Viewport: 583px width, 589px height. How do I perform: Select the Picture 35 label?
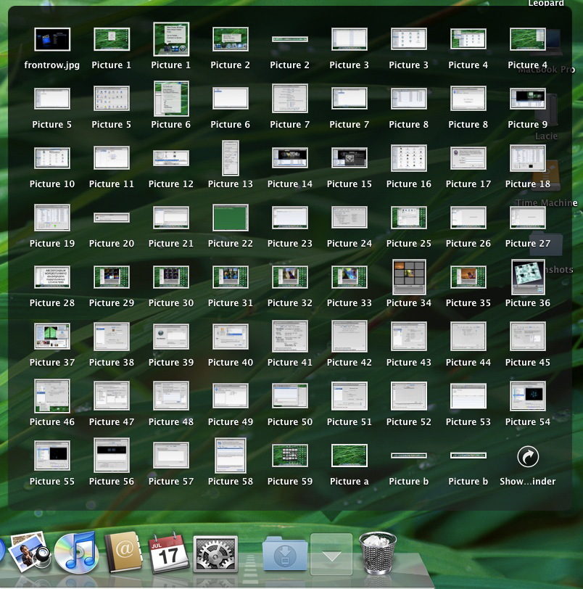pyautogui.click(x=468, y=302)
